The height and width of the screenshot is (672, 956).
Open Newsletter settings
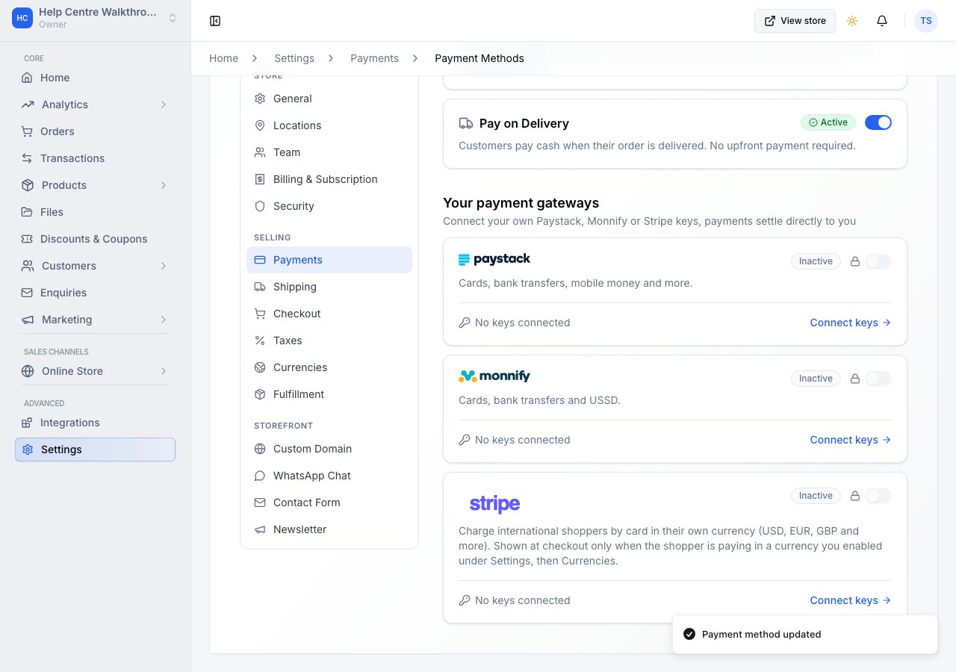click(329, 529)
